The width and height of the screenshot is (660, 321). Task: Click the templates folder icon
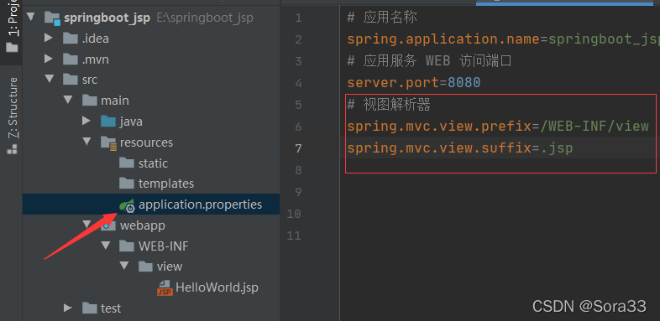click(126, 184)
